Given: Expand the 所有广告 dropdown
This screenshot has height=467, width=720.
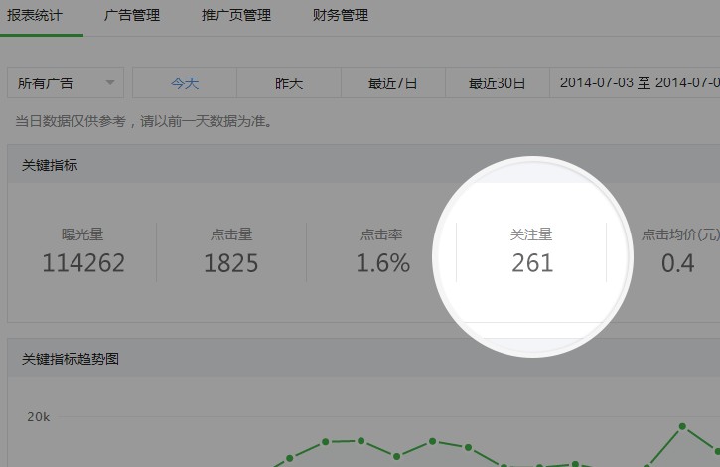Looking at the screenshot, I should pyautogui.click(x=66, y=83).
